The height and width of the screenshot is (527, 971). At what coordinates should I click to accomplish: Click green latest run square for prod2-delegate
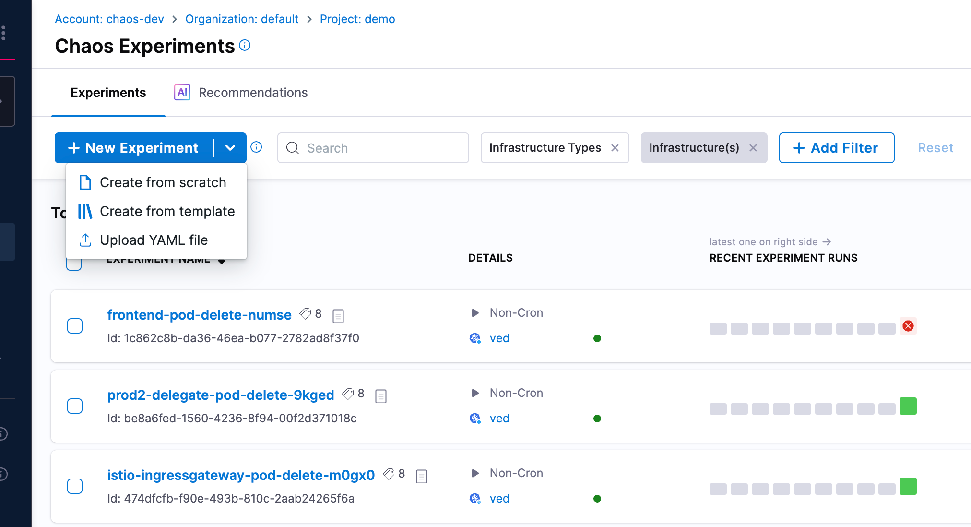coord(908,406)
